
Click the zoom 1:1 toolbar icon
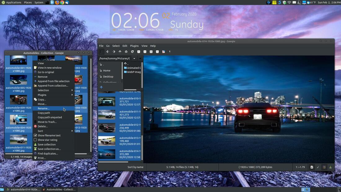pyautogui.click(x=157, y=52)
